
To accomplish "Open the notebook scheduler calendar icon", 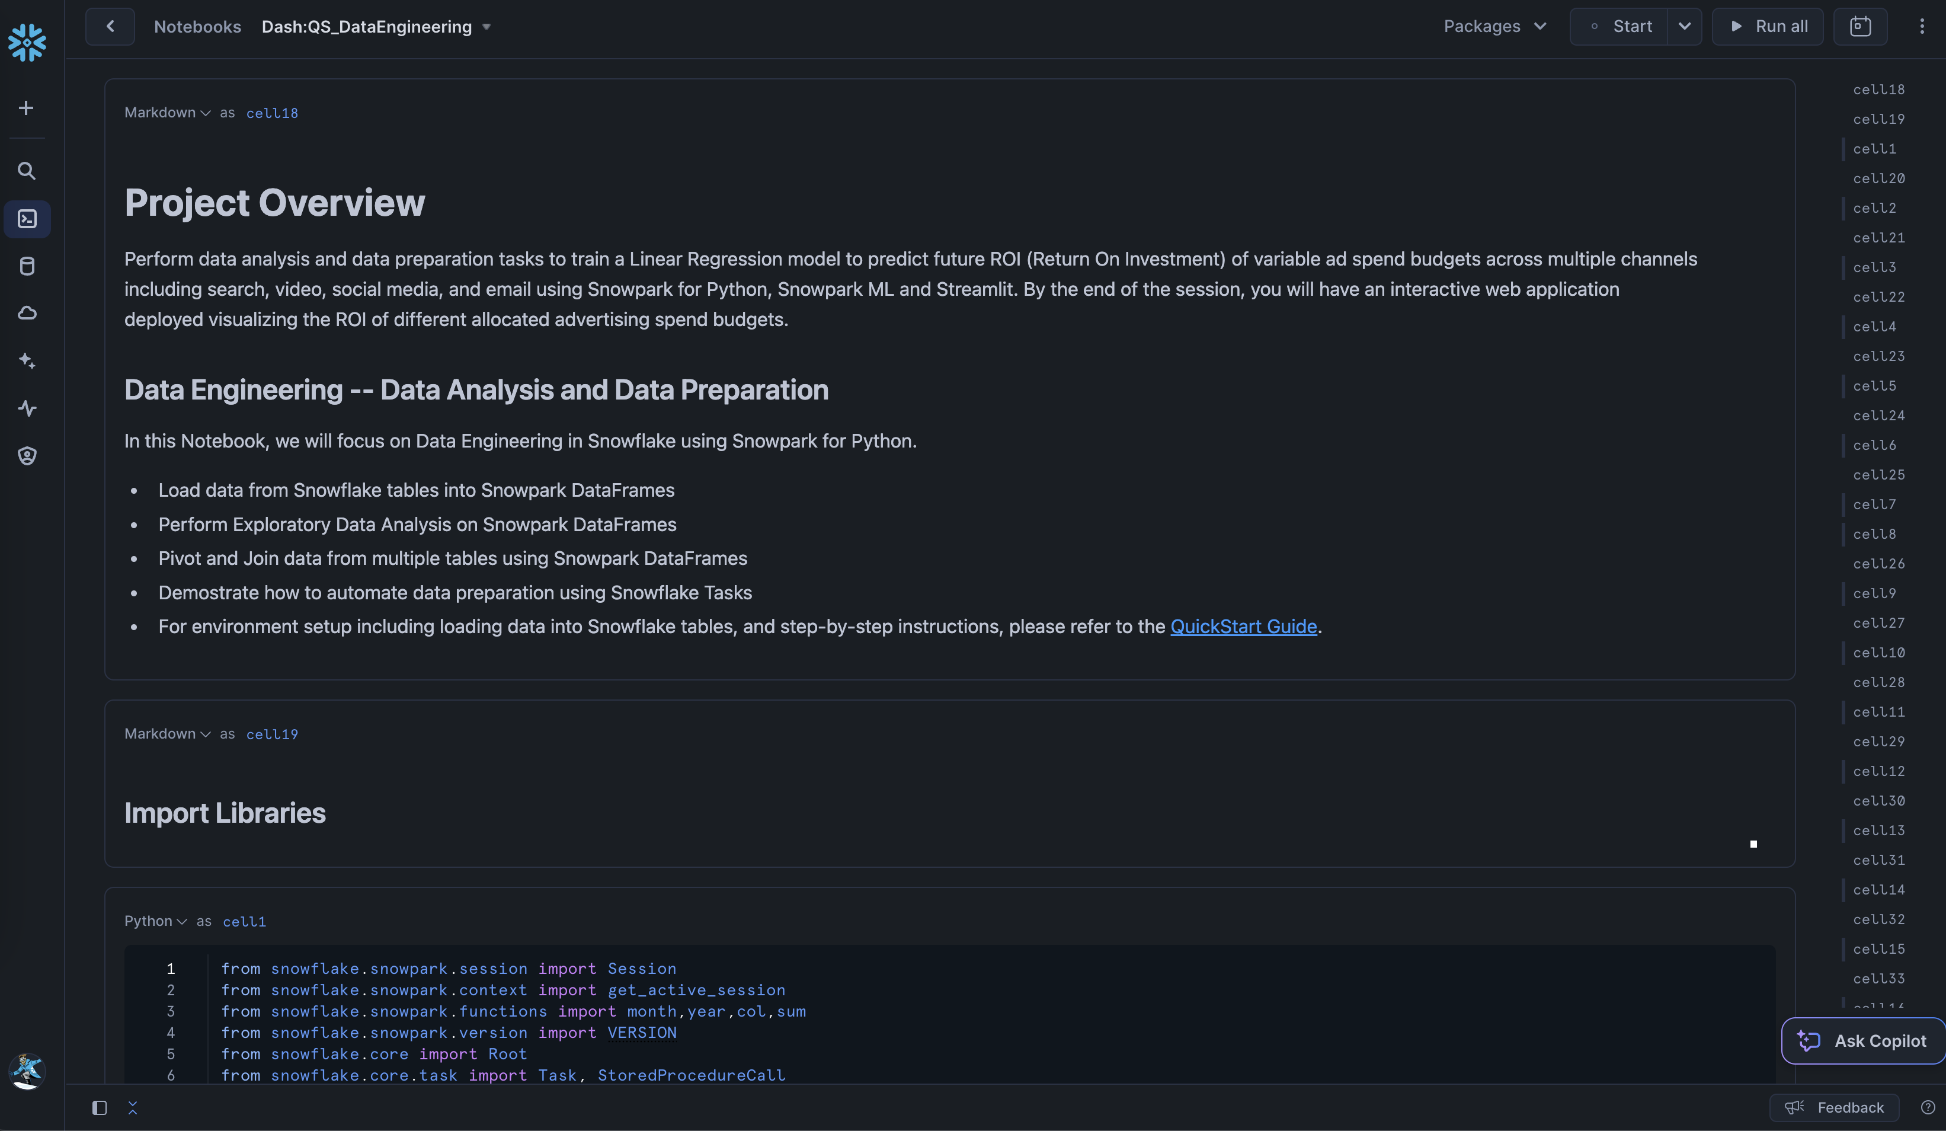I will coord(1859,26).
